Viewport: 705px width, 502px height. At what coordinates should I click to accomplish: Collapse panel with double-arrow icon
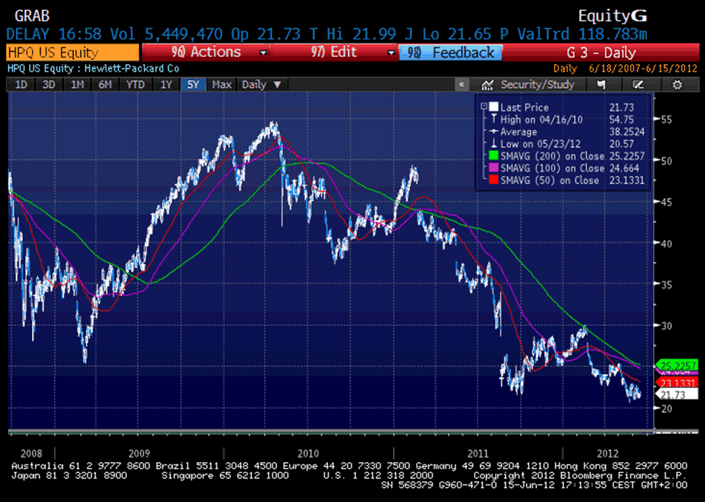pos(461,84)
